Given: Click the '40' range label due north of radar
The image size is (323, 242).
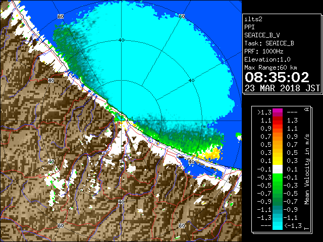Looking at the screenshot, I should pyautogui.click(x=121, y=40).
